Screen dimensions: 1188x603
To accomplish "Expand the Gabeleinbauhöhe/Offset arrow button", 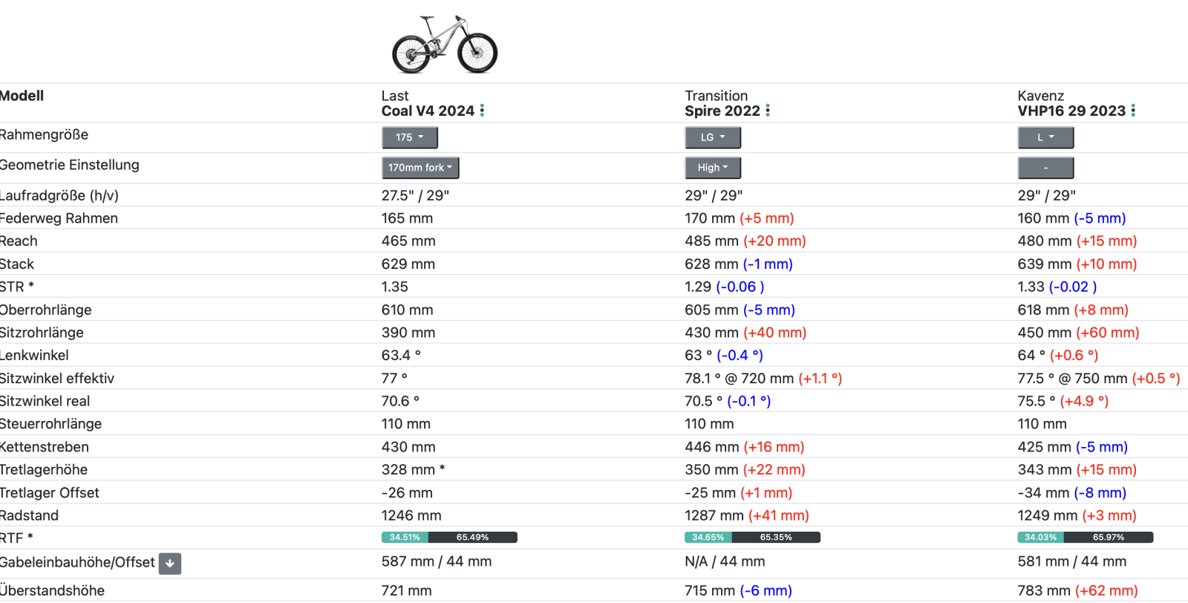I will pyautogui.click(x=170, y=564).
